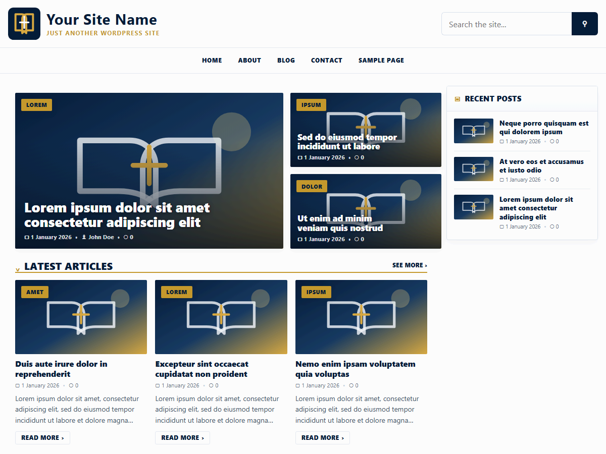Click Read More under Nemo enim article
Screen dimensions: 606x454
323,438
